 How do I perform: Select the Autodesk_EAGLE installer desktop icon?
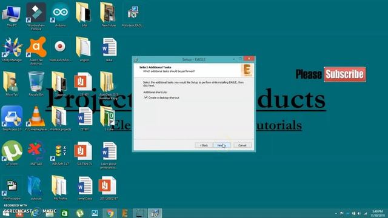pos(133,15)
